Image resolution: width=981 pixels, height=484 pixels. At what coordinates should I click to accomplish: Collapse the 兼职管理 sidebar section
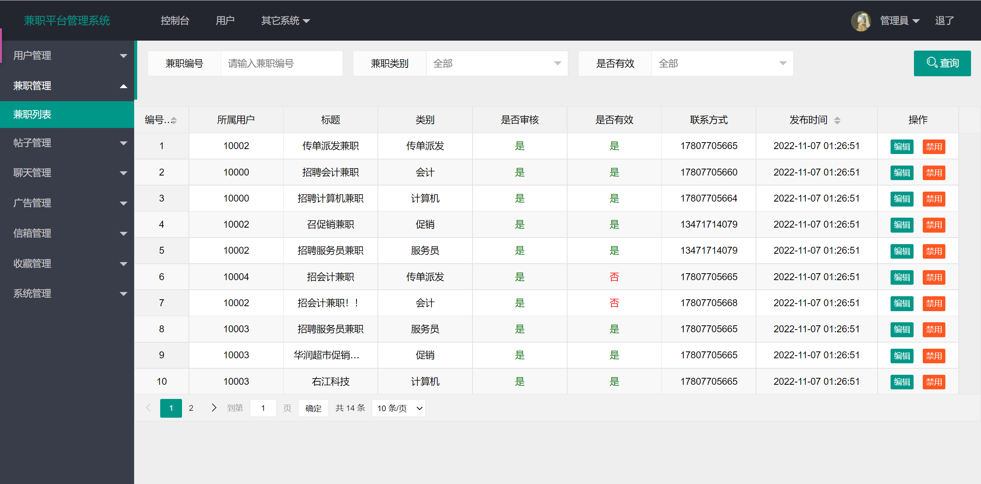123,86
